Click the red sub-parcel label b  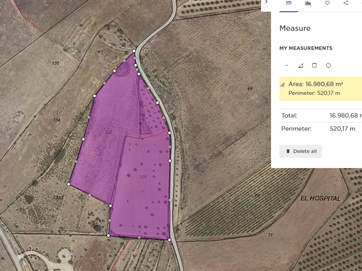143,191
